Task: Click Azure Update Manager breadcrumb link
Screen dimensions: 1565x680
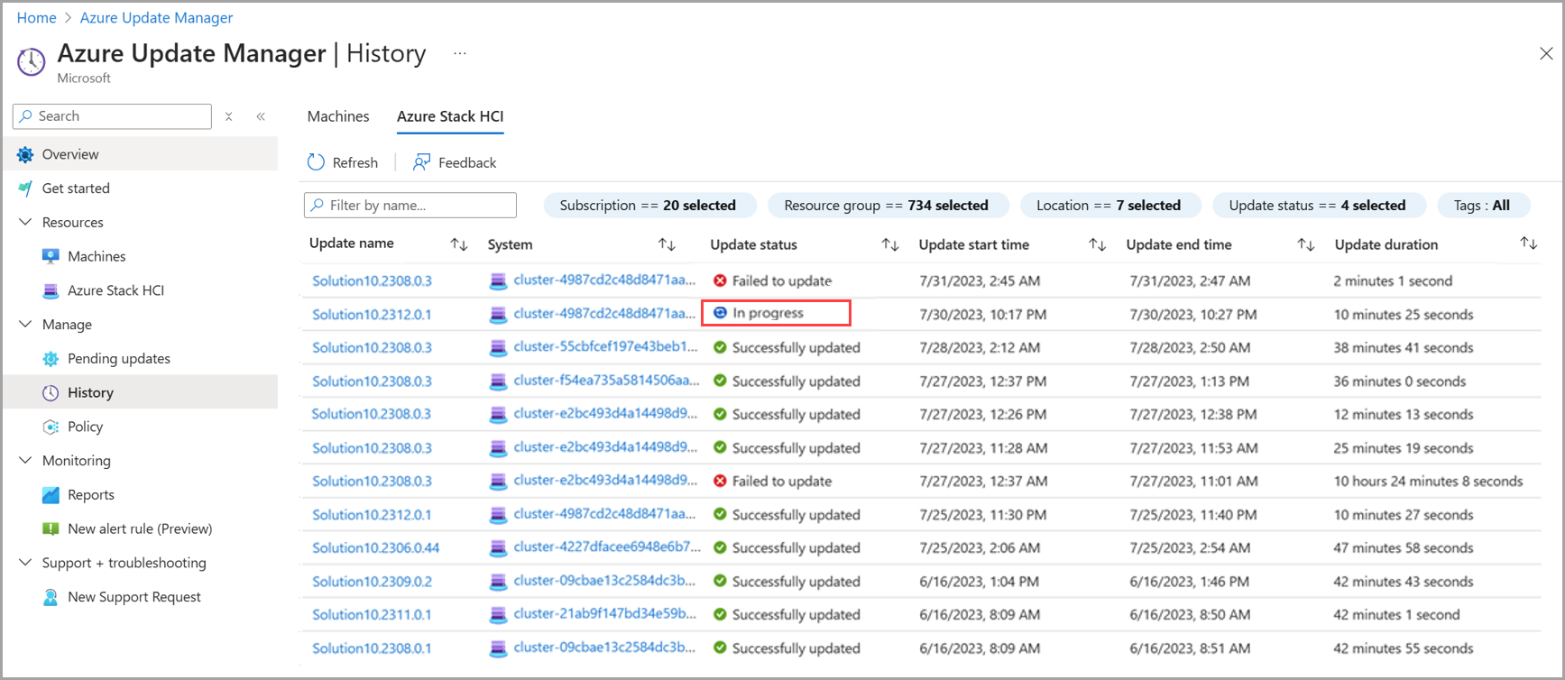Action: (156, 18)
